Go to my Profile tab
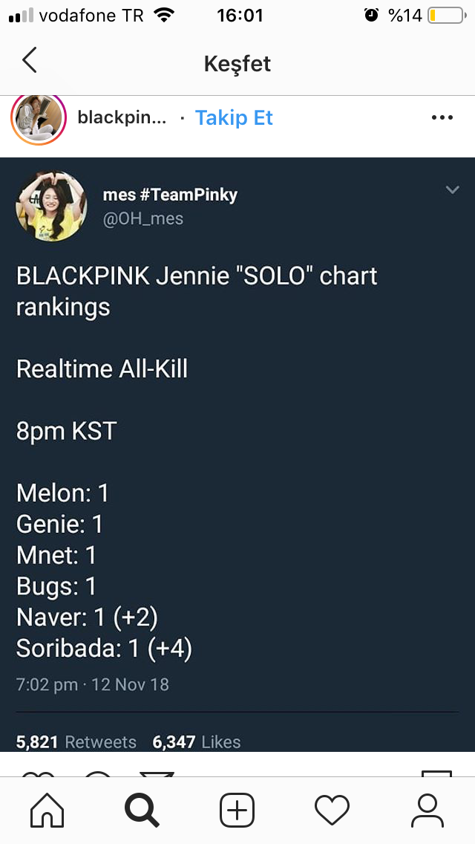 point(427,810)
